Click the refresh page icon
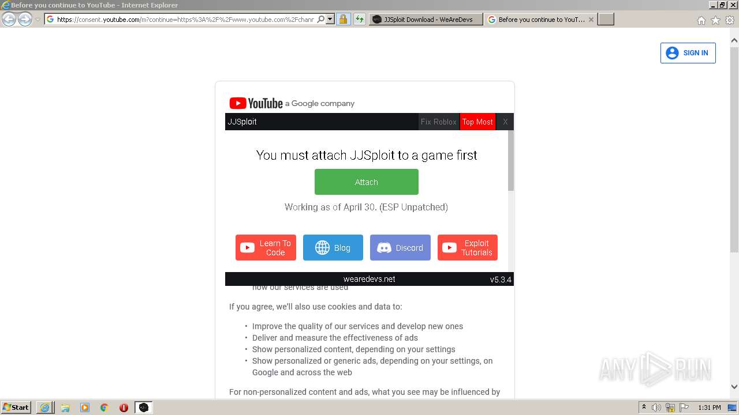 coord(359,19)
